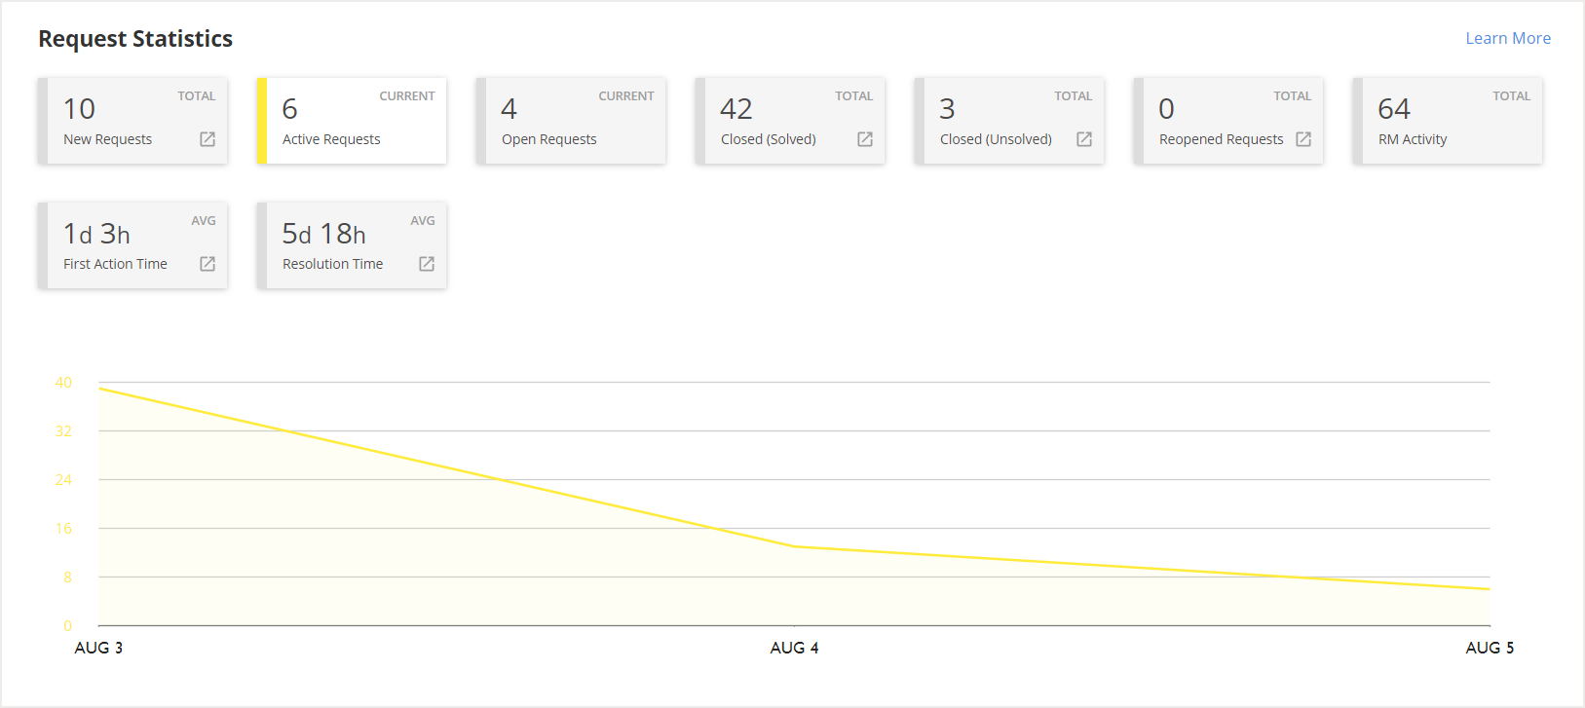
Task: Select the RM Activity card
Action: 1448,121
